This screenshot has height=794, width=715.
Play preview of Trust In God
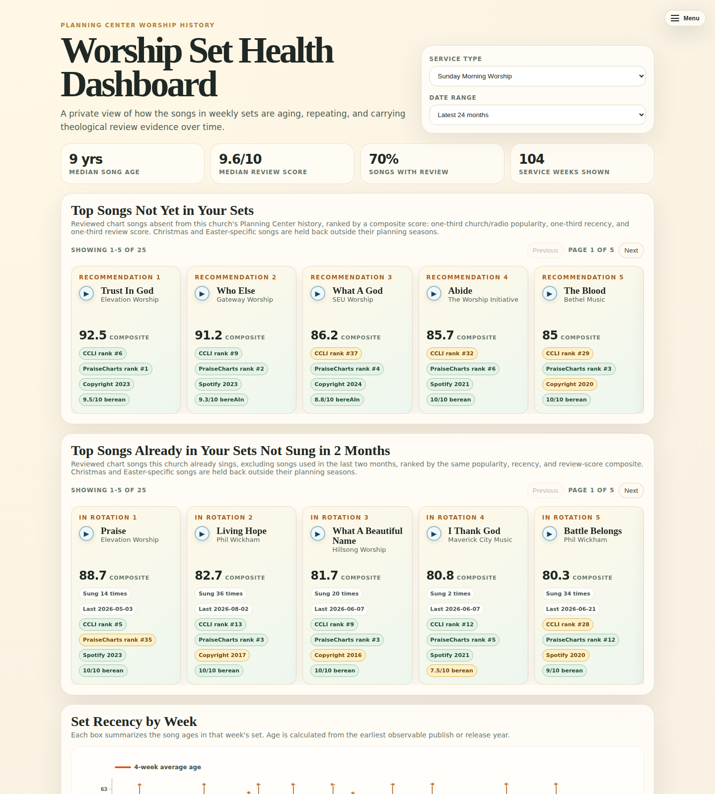86,294
